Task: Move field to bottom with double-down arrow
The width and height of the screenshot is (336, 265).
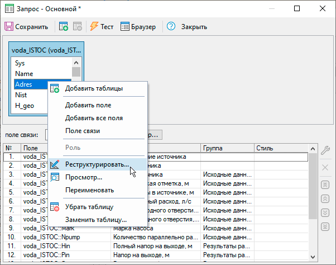Action: pos(326,226)
